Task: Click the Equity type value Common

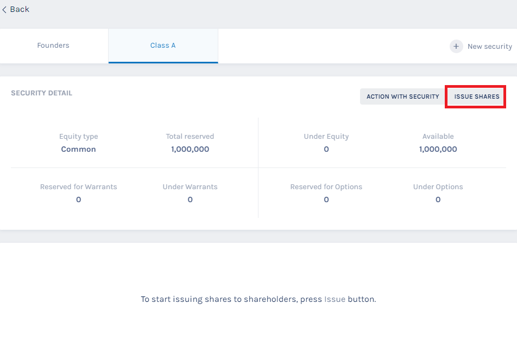Action: tap(78, 150)
